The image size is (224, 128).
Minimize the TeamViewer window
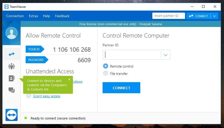192,7
